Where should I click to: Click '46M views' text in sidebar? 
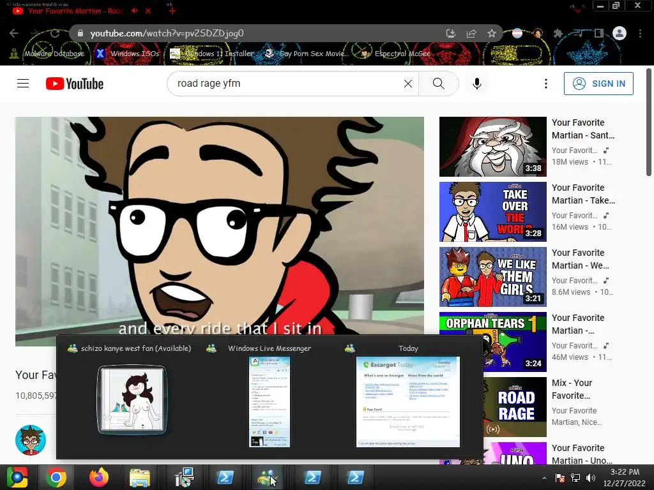point(570,357)
